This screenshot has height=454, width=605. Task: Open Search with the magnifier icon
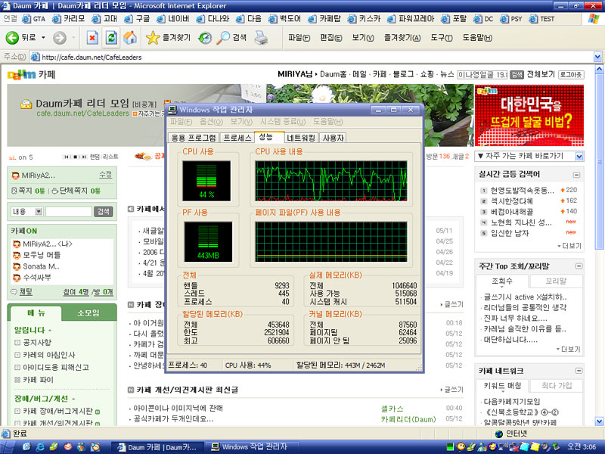click(x=223, y=37)
